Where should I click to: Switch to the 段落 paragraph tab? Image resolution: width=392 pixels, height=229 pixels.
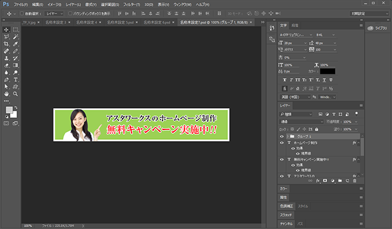(x=295, y=26)
